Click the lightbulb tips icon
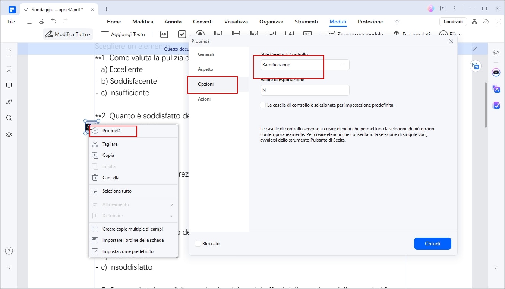The image size is (505, 289). click(397, 22)
